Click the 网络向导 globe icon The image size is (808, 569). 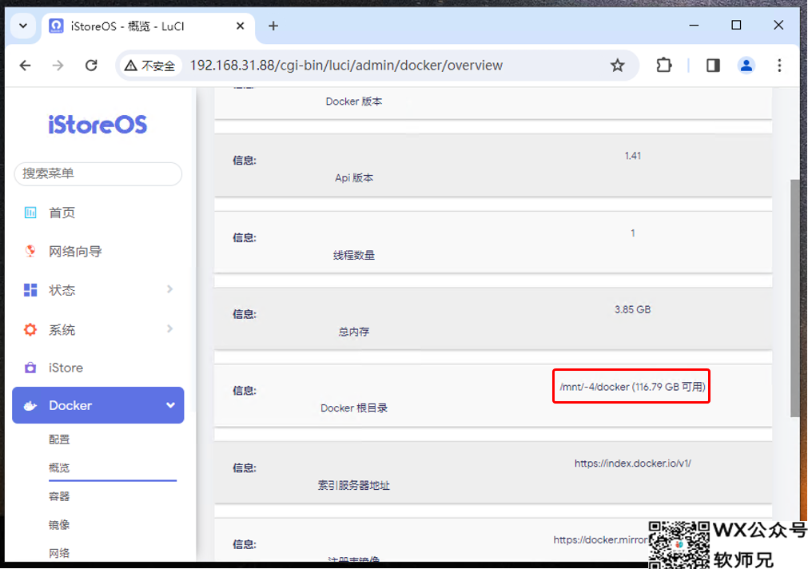[x=30, y=251]
